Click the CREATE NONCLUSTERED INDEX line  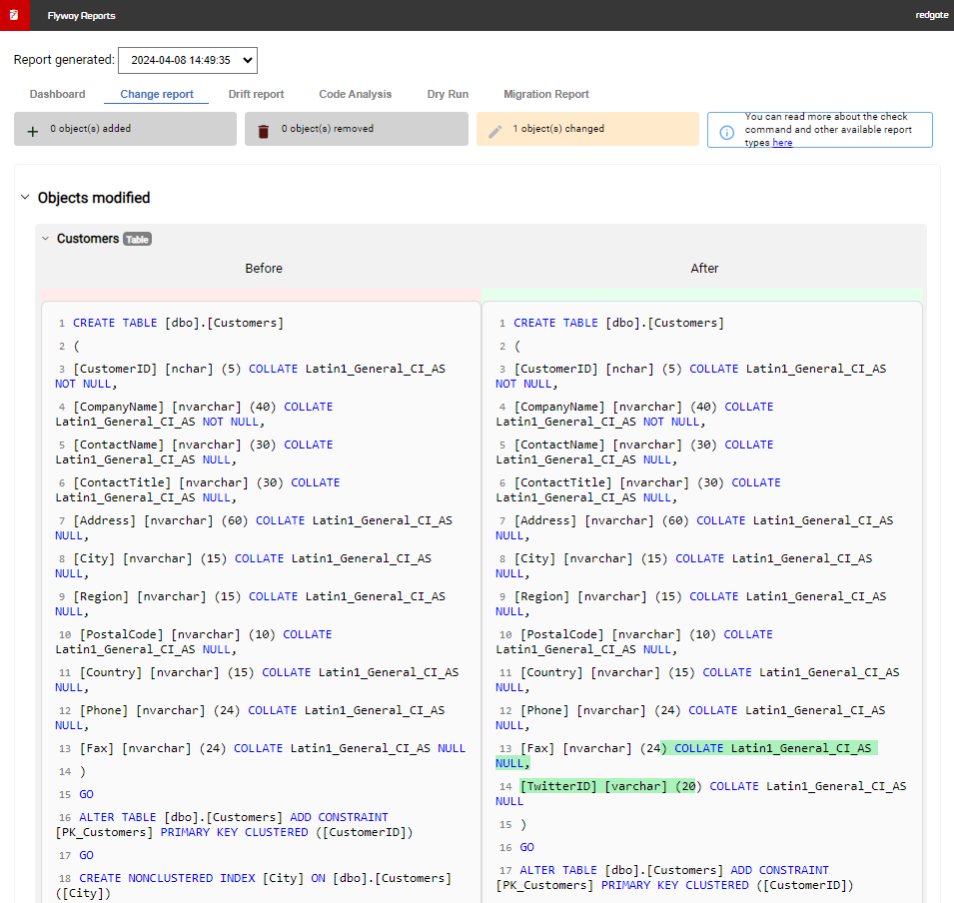click(254, 885)
